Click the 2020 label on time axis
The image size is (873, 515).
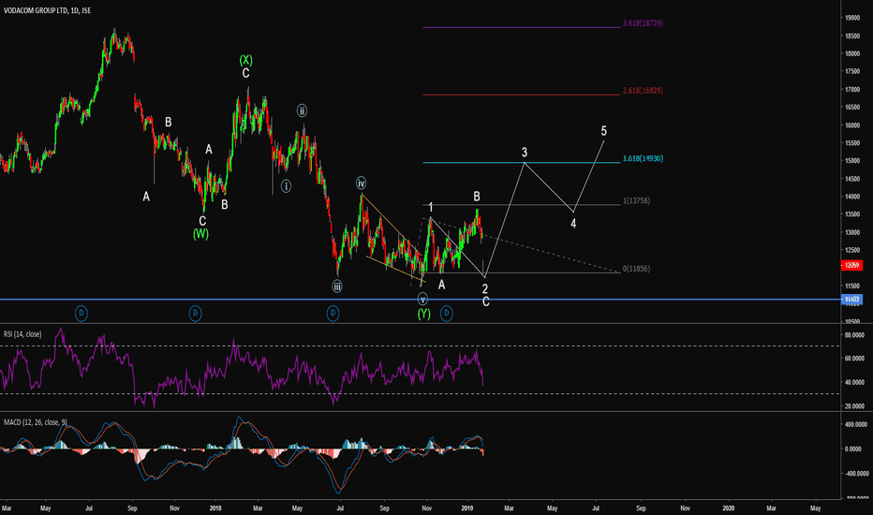pyautogui.click(x=728, y=508)
